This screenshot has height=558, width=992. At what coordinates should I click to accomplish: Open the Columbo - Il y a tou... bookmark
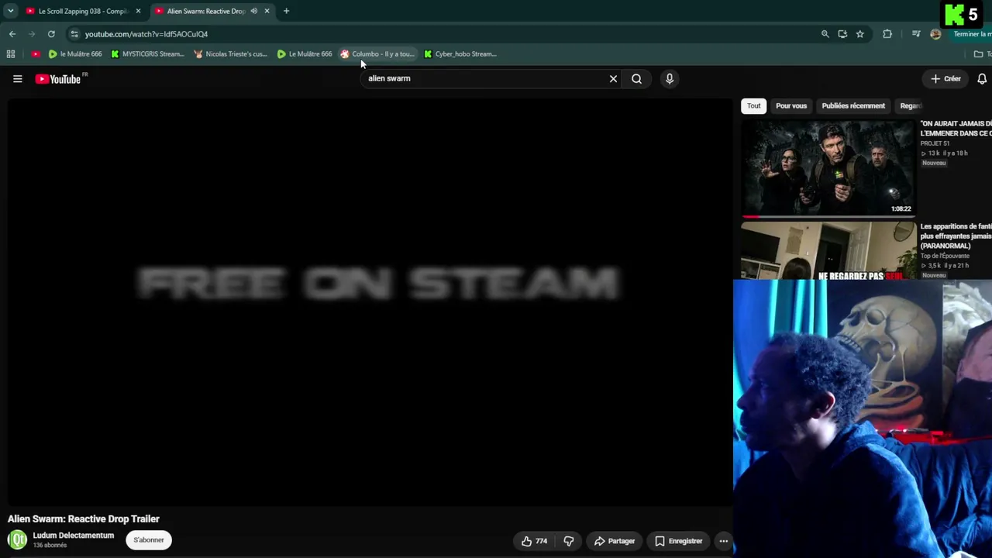pos(377,54)
